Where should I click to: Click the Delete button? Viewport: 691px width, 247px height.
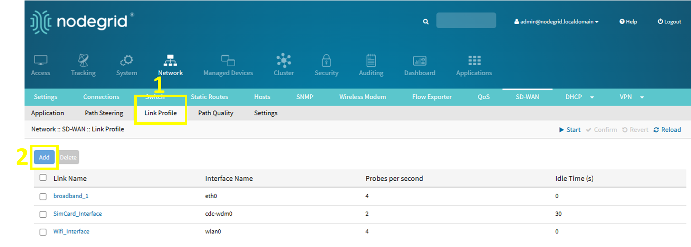(x=68, y=157)
